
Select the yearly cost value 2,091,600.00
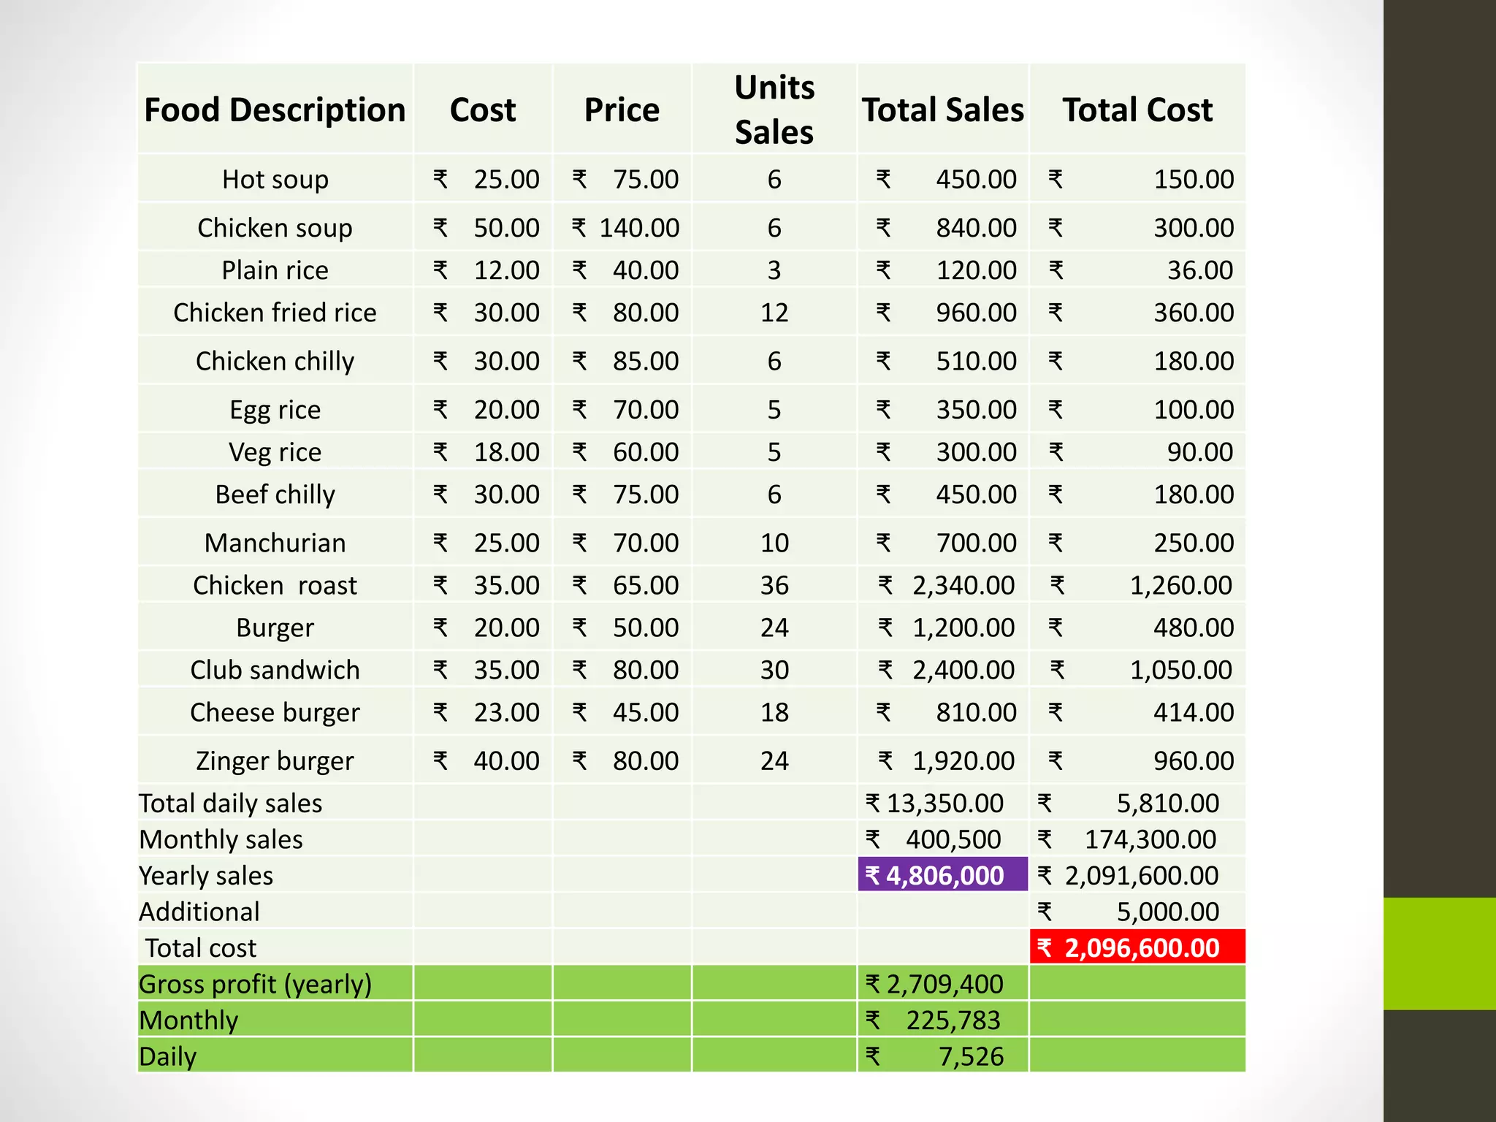pos(1142,876)
